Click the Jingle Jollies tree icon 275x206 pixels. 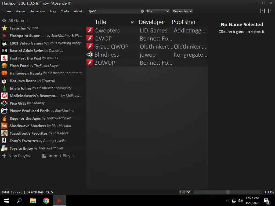point(4,88)
